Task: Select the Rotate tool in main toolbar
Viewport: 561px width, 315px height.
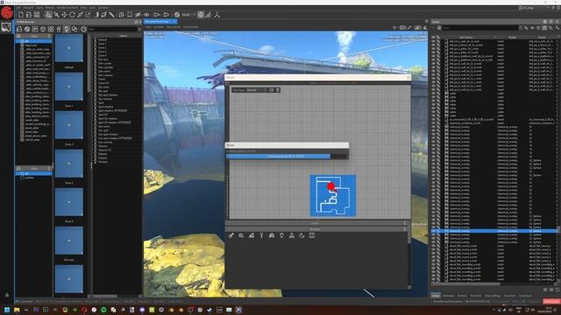Action: click(x=72, y=15)
